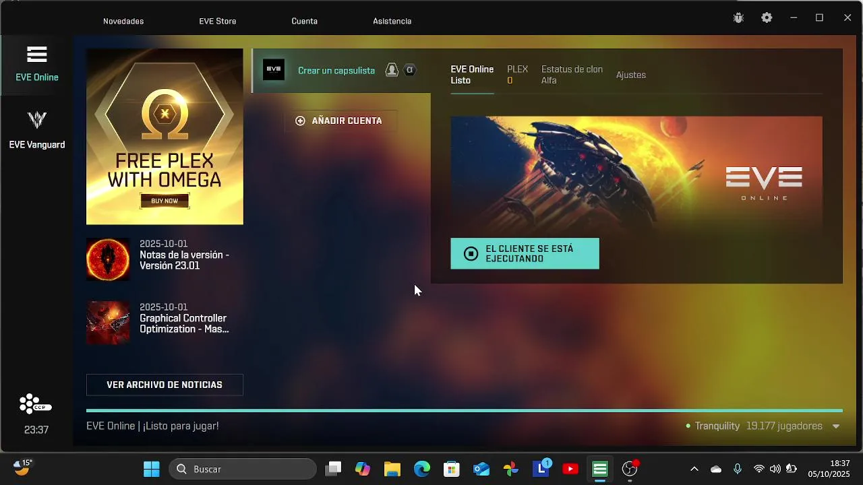
Task: Click Buy Now on PLEX banner
Action: [x=165, y=201]
